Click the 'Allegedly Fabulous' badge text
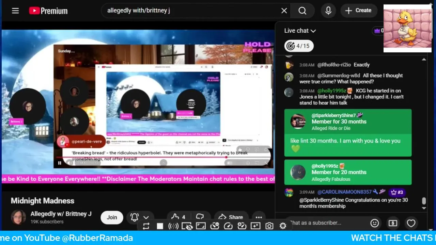This screenshot has height=245, width=436. (331, 179)
